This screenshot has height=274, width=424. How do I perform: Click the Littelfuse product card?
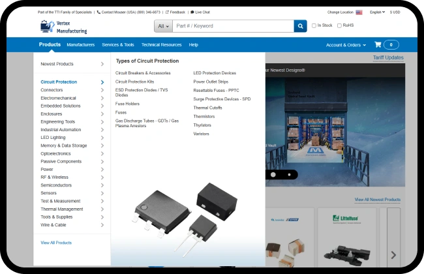tap(346, 238)
